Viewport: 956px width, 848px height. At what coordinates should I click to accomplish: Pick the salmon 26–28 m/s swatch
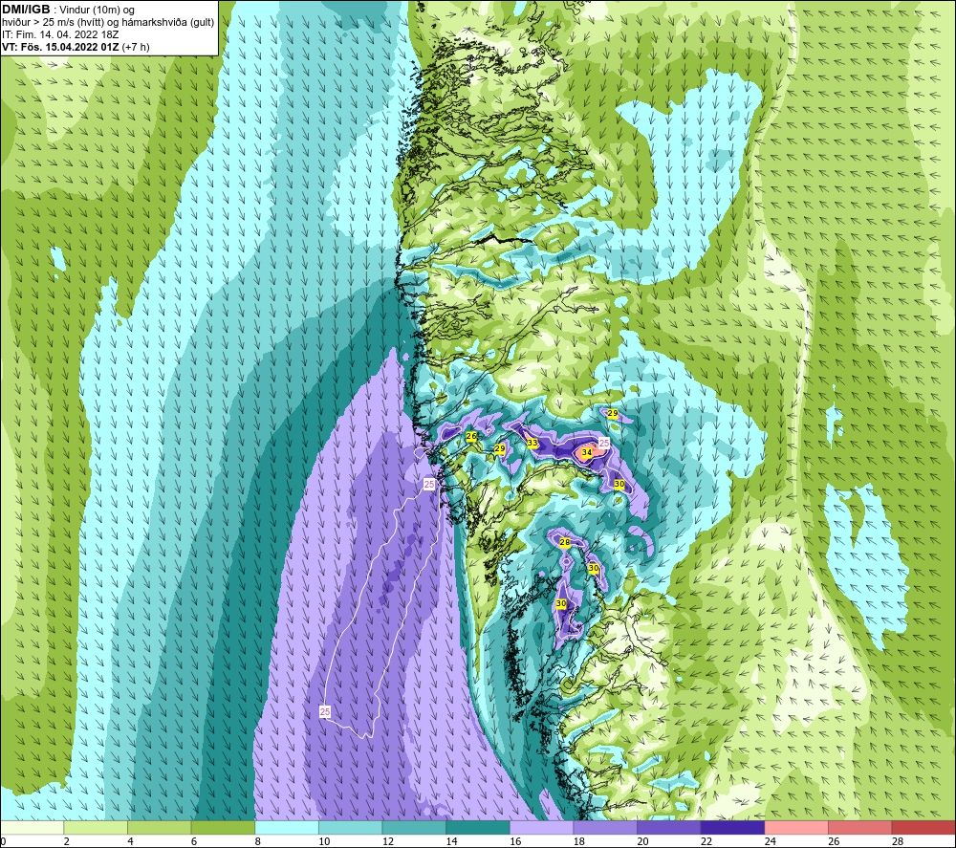click(x=859, y=827)
